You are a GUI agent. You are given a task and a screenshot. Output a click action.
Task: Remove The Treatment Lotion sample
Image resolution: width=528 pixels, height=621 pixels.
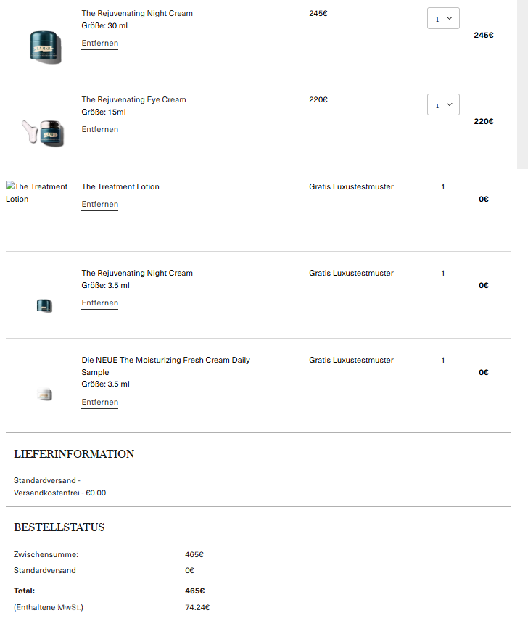click(x=99, y=205)
